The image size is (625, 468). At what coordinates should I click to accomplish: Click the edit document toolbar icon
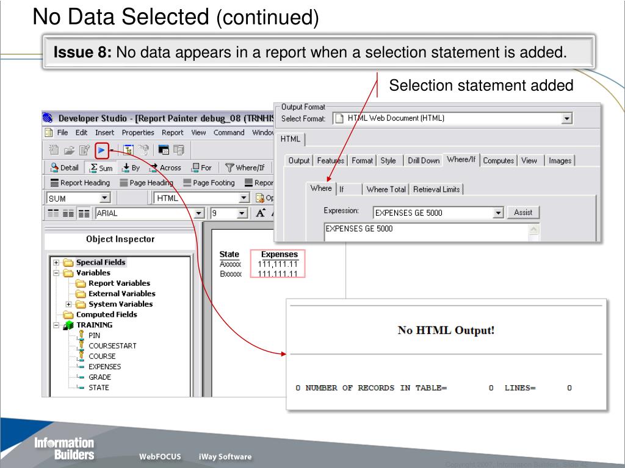tap(84, 150)
